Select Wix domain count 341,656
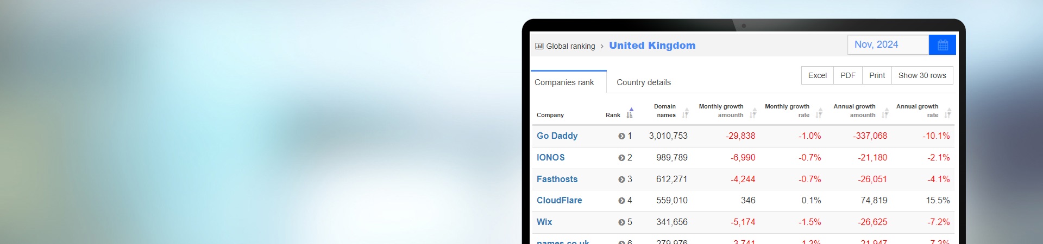The height and width of the screenshot is (244, 1043). (672, 222)
